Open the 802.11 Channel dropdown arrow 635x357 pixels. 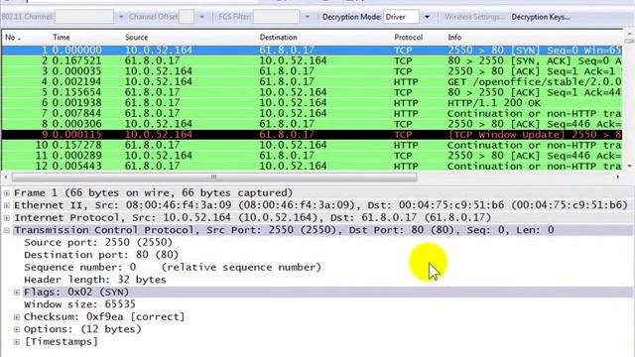pos(121,17)
